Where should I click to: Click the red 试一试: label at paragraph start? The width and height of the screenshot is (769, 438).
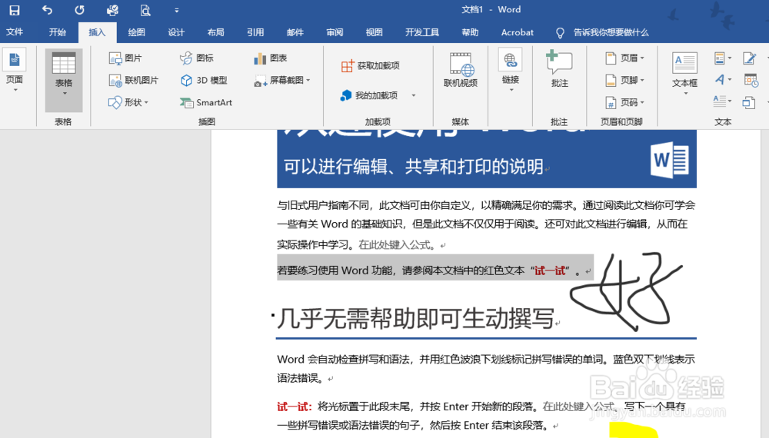coord(295,406)
